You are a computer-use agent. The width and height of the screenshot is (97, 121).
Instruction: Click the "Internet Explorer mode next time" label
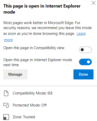pos(38,62)
